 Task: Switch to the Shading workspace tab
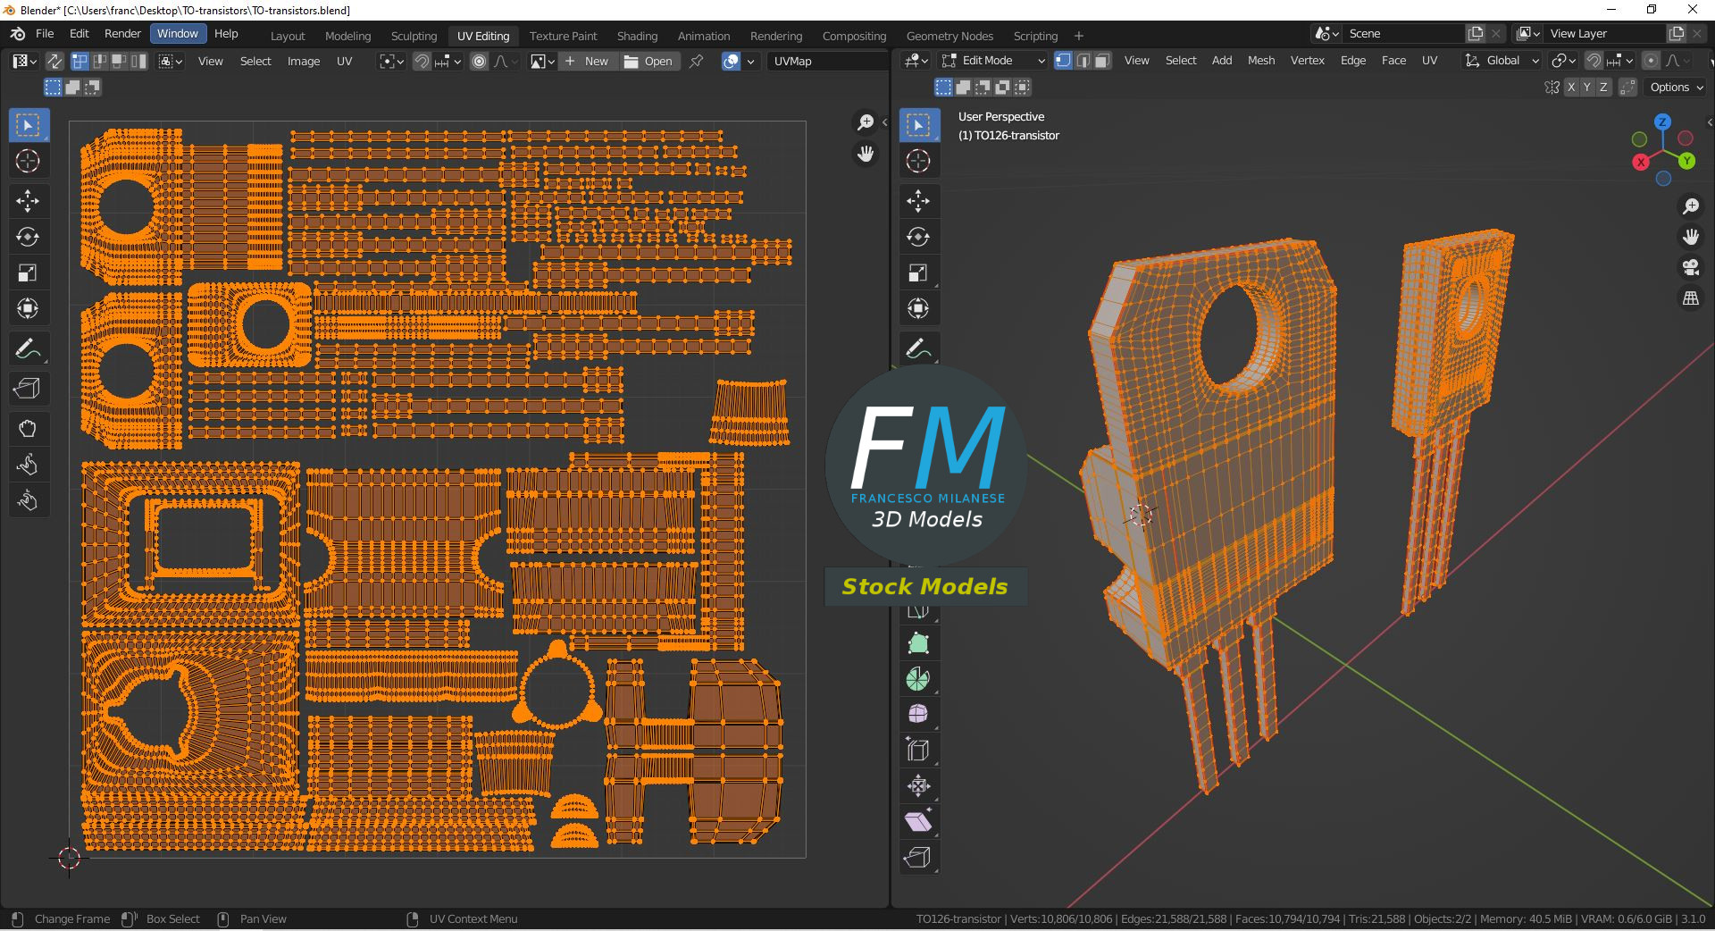[x=637, y=36]
